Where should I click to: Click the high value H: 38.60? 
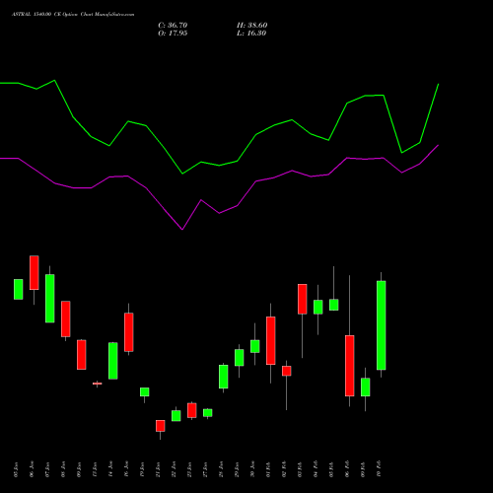pos(252,26)
